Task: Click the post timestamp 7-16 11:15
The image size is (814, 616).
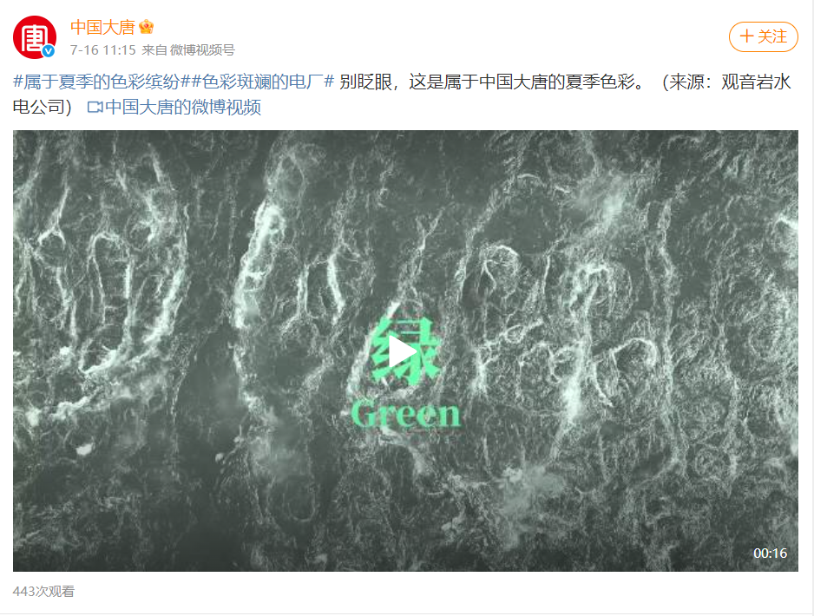Action: pos(102,49)
